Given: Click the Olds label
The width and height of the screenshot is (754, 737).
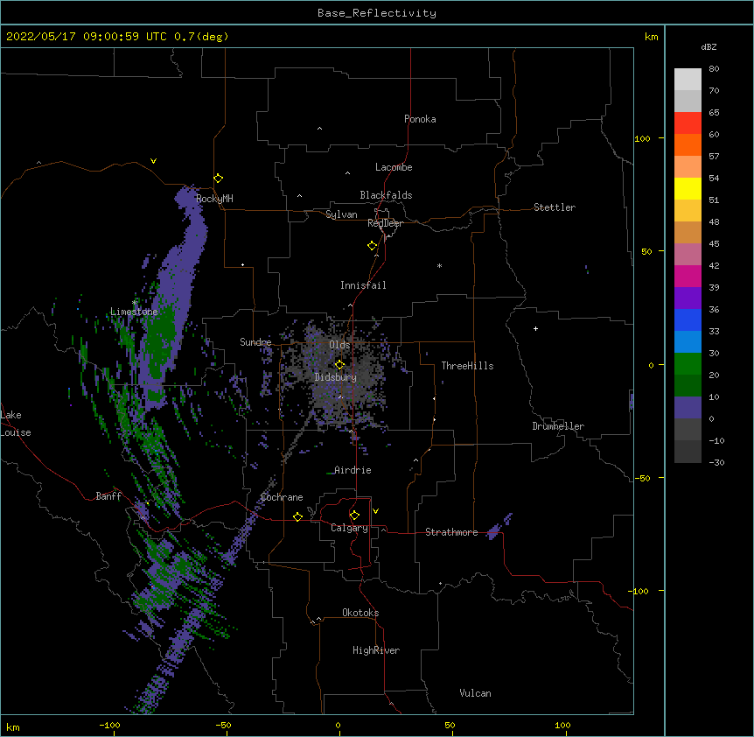Looking at the screenshot, I should (x=339, y=345).
